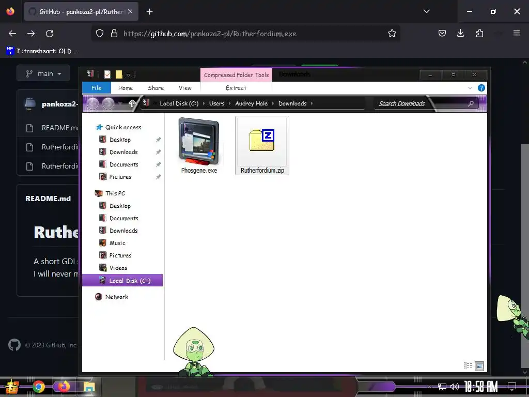The image size is (529, 397).
Task: Select Pictures under Quick access
Action: coord(120,177)
